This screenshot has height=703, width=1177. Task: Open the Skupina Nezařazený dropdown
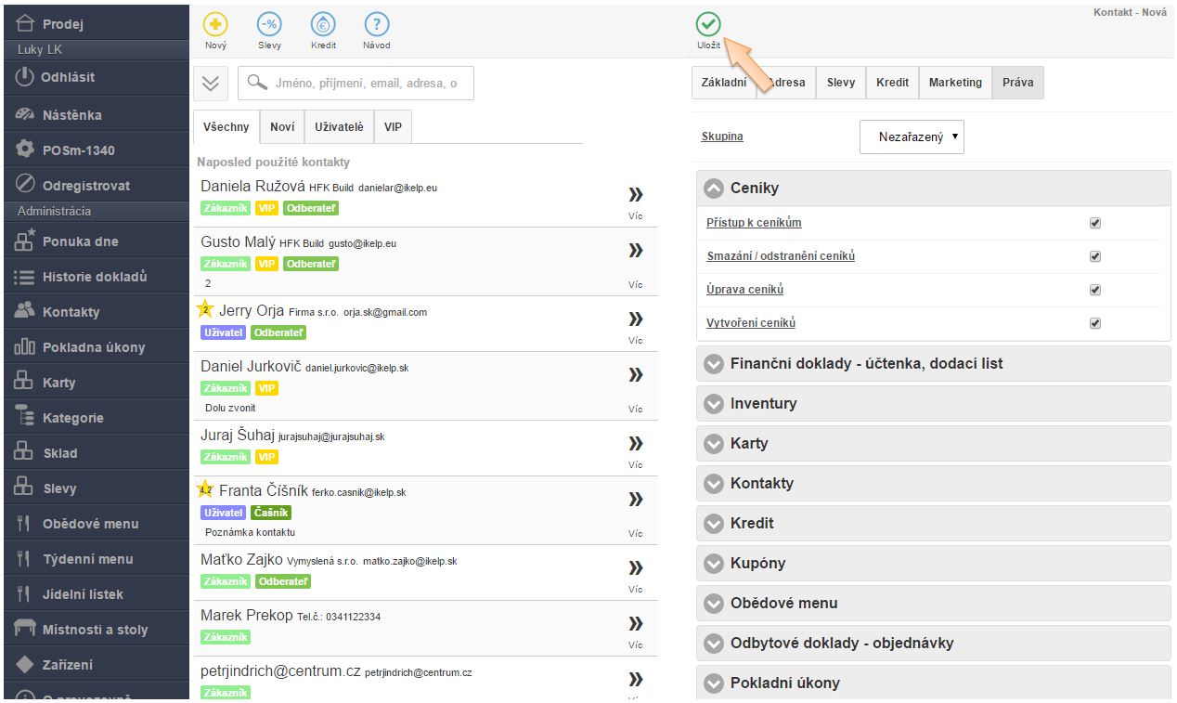tap(912, 137)
